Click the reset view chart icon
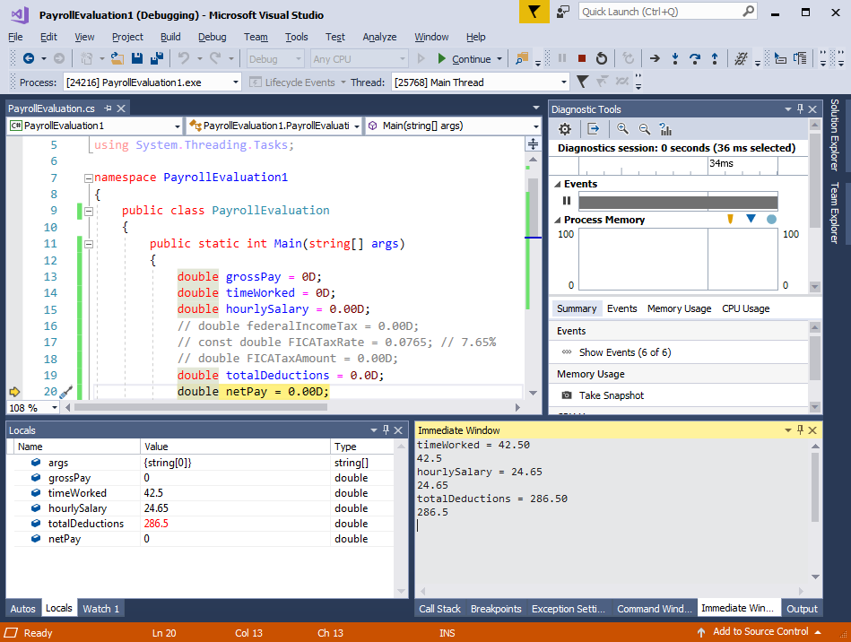This screenshot has width=851, height=642. click(x=665, y=129)
